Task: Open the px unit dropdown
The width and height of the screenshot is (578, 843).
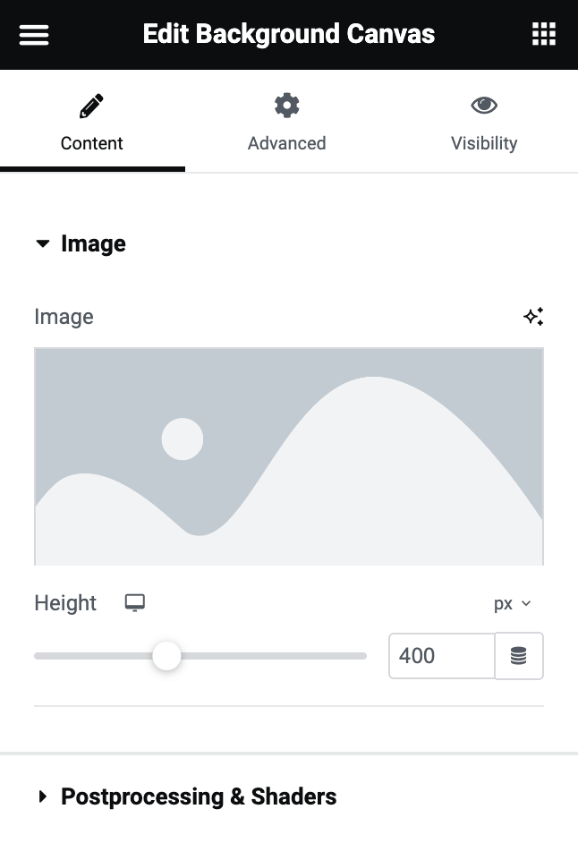Action: [x=513, y=604]
